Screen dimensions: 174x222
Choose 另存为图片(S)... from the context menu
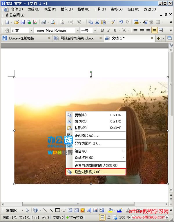96,143
